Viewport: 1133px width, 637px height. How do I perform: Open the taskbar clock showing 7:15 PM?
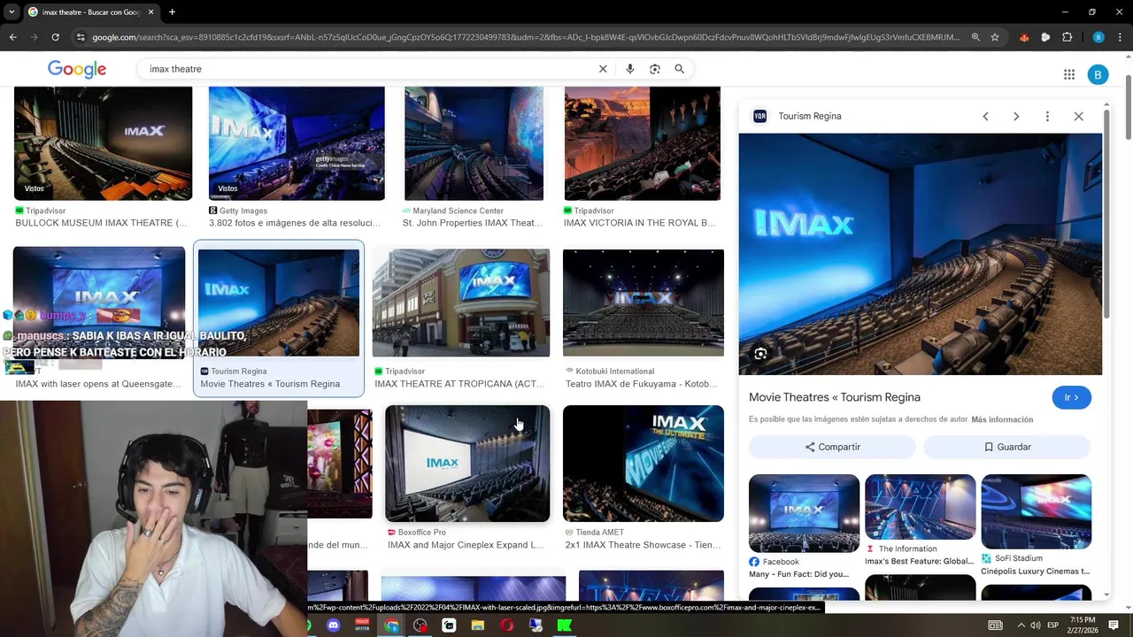tap(1083, 625)
